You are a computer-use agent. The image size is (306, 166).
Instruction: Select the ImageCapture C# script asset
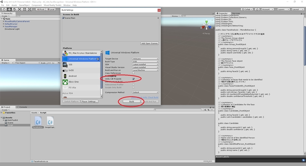50,122
